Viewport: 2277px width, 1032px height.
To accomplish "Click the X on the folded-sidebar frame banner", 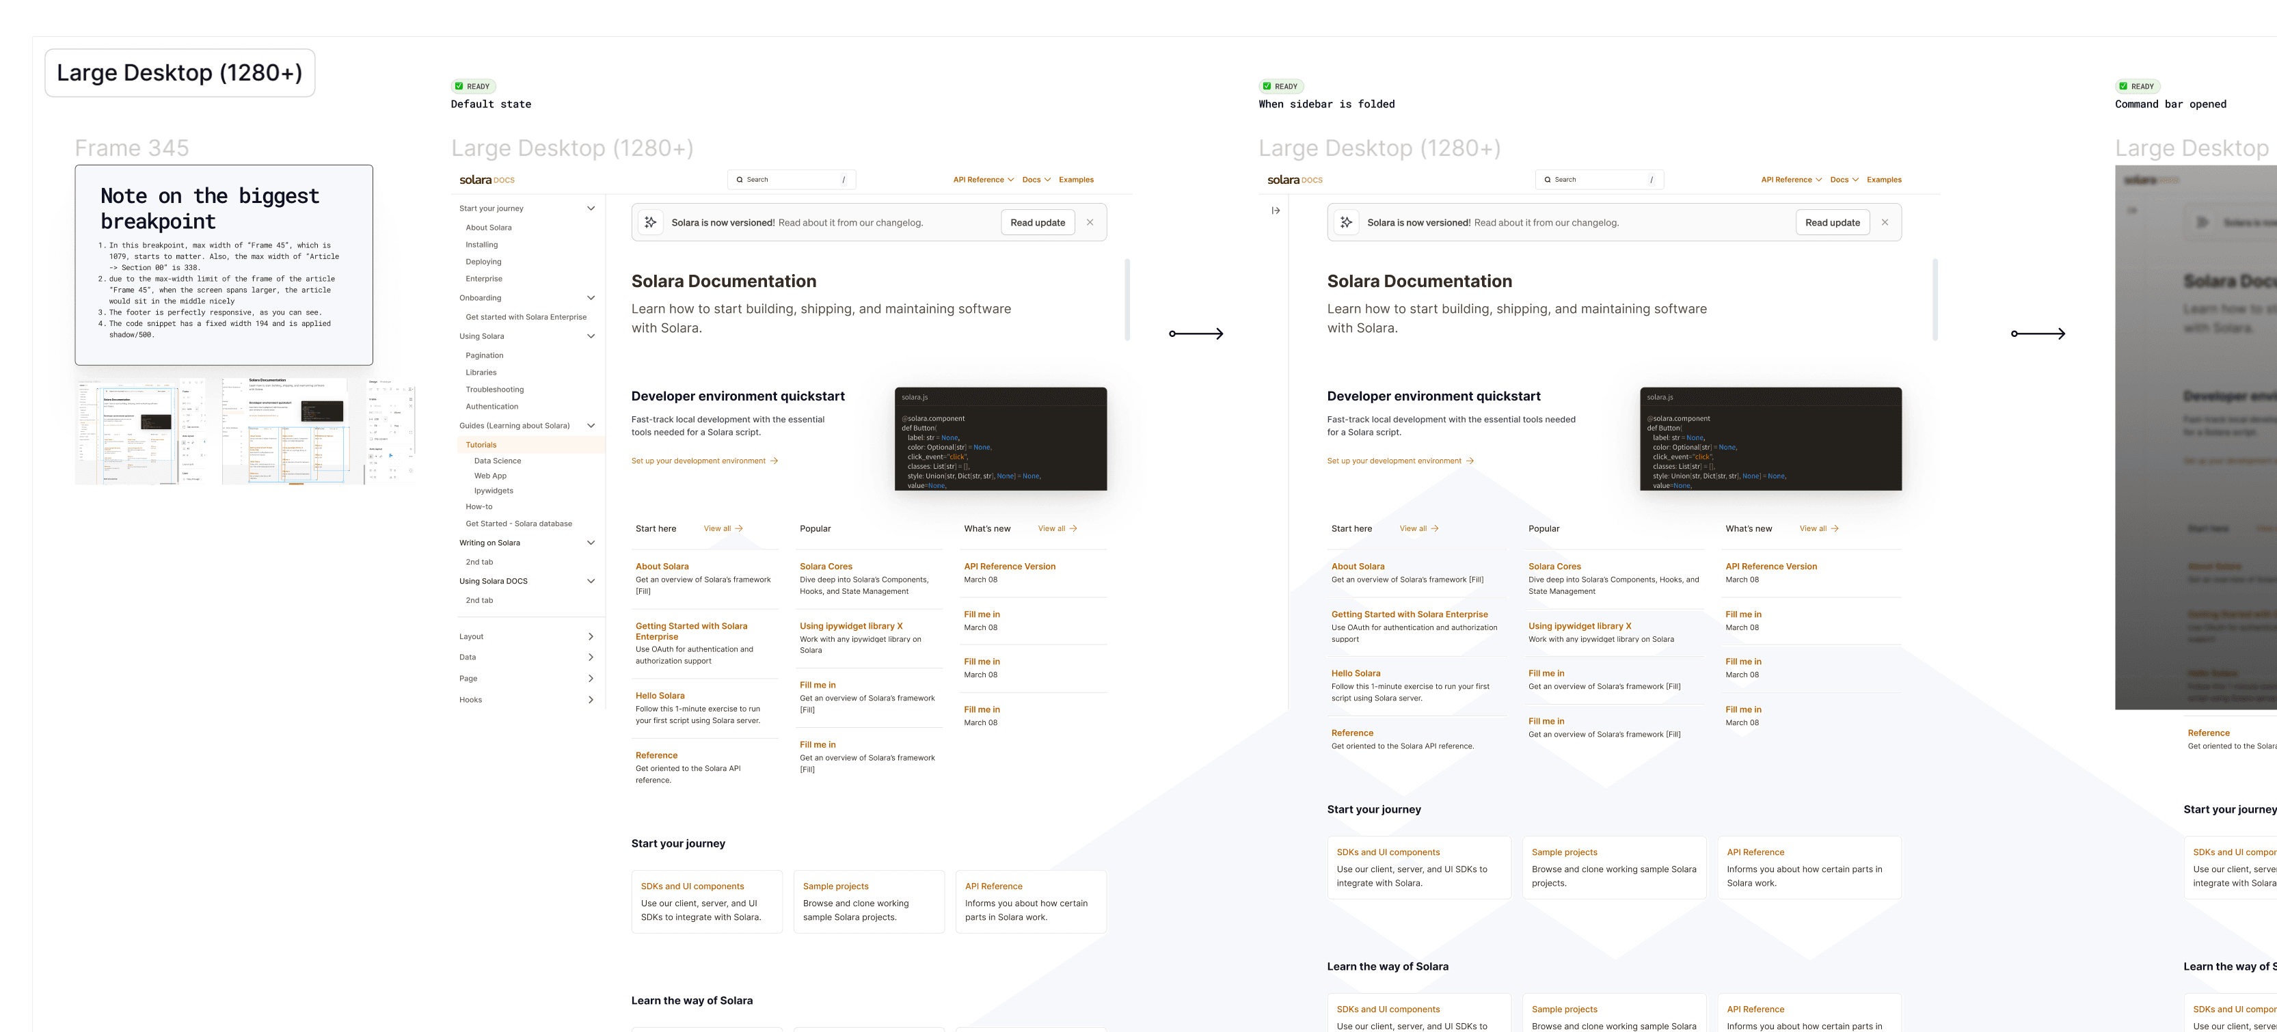I will 1885,223.
